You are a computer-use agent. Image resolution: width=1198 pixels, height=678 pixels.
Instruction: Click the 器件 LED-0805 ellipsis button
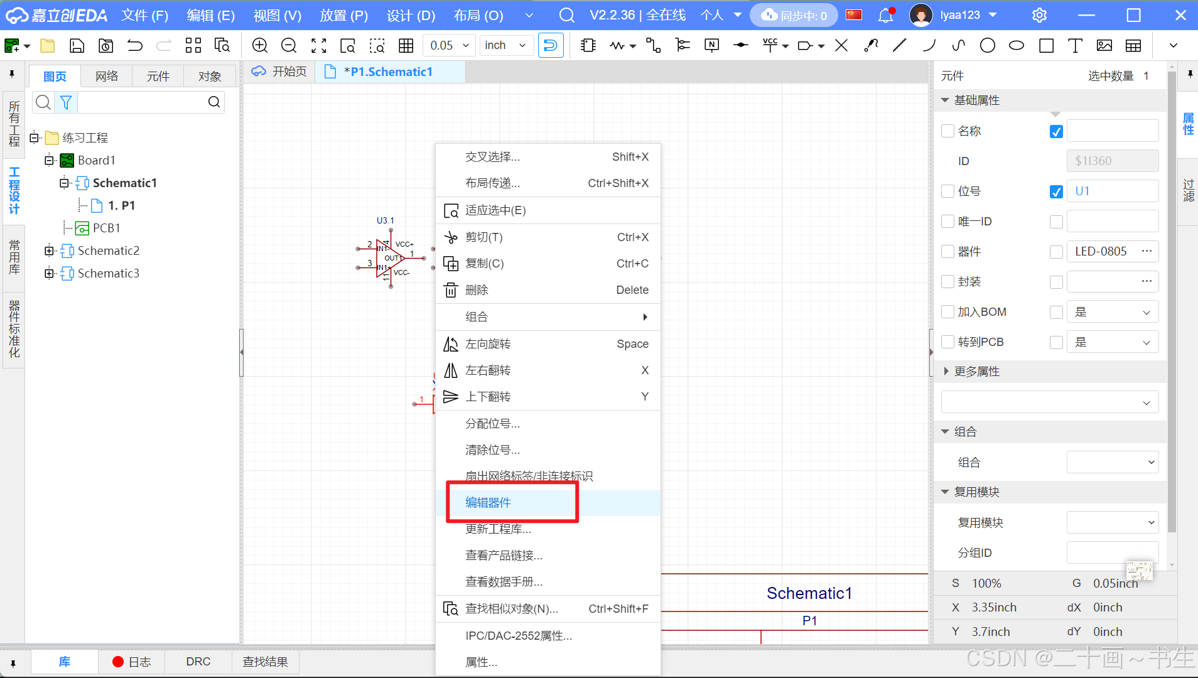1147,251
